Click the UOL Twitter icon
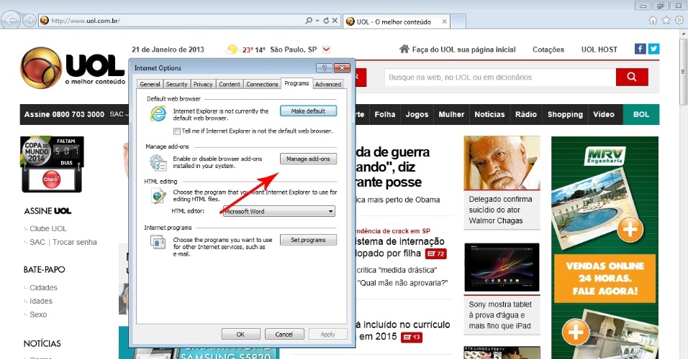This screenshot has width=688, height=359. (x=653, y=49)
